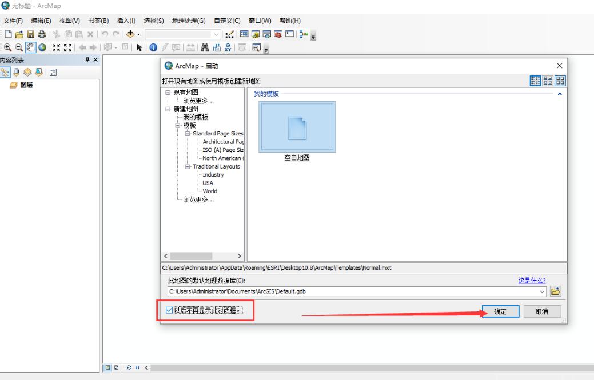Screen dimensions: 594x380
Task: Select 我的模板 in the tree
Action: 196,117
